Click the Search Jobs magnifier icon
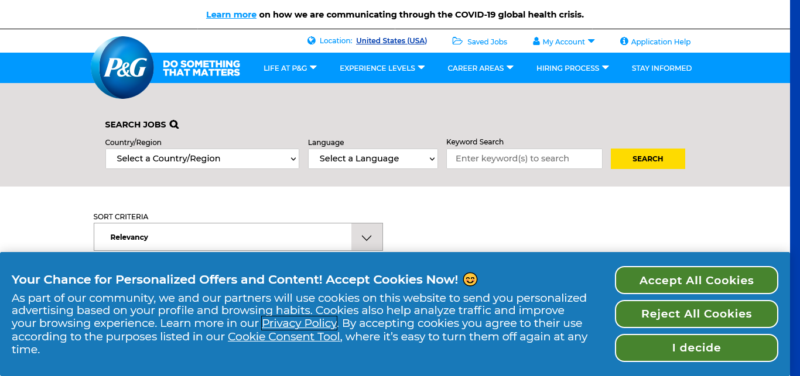The width and height of the screenshot is (800, 376). pyautogui.click(x=174, y=124)
